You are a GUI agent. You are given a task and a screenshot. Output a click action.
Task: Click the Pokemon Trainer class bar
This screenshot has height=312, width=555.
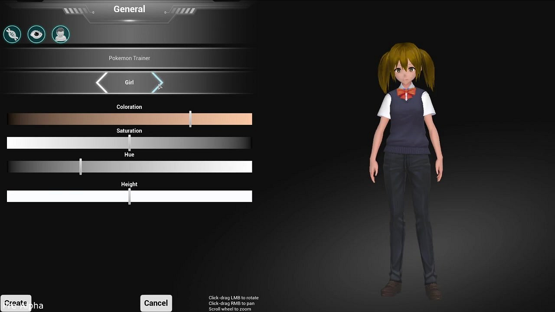click(x=129, y=58)
